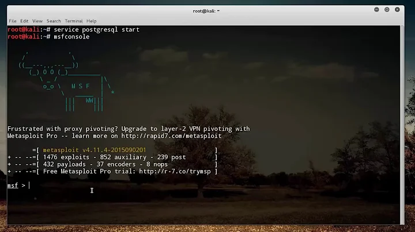Viewport: 415px width, 232px height.
Task: Click the r-7.co/trymsp trial URL
Action: point(175,171)
